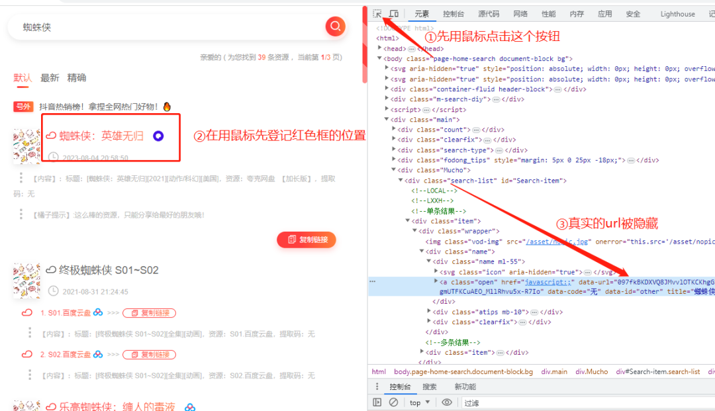Expand the head element node
This screenshot has width=715, height=411.
pyautogui.click(x=379, y=48)
